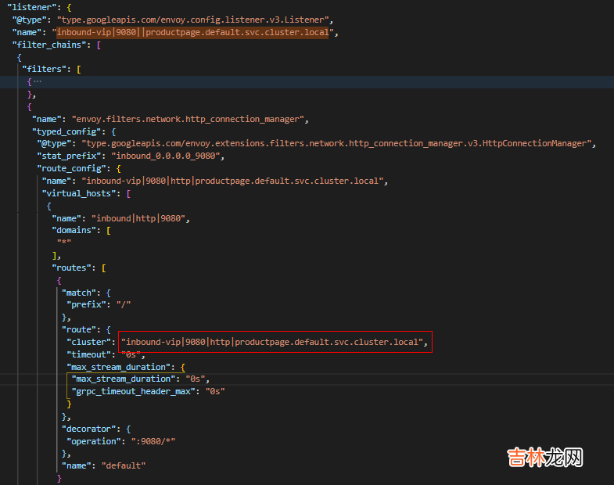
Task: Click the envoy.filters.network.http_connection_manager string
Action: [x=186, y=119]
